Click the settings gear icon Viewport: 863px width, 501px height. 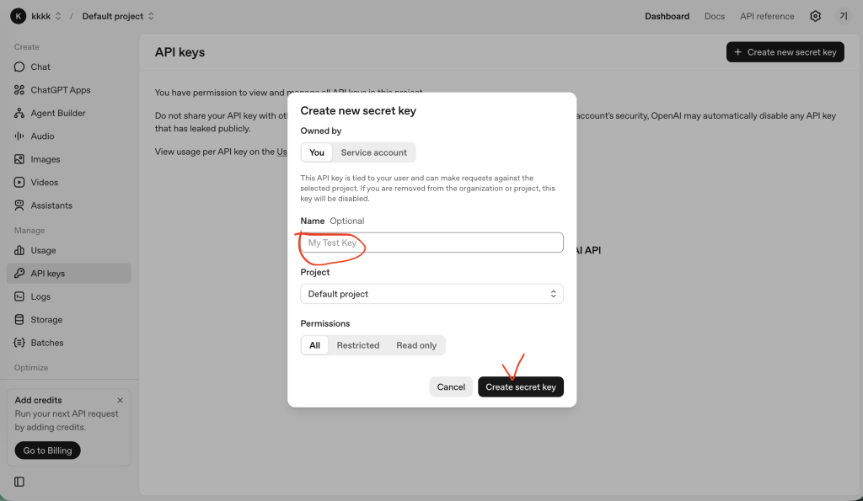tap(815, 16)
